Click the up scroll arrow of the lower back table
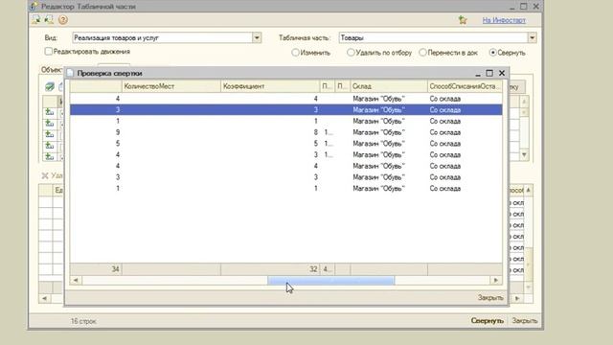 [528, 190]
